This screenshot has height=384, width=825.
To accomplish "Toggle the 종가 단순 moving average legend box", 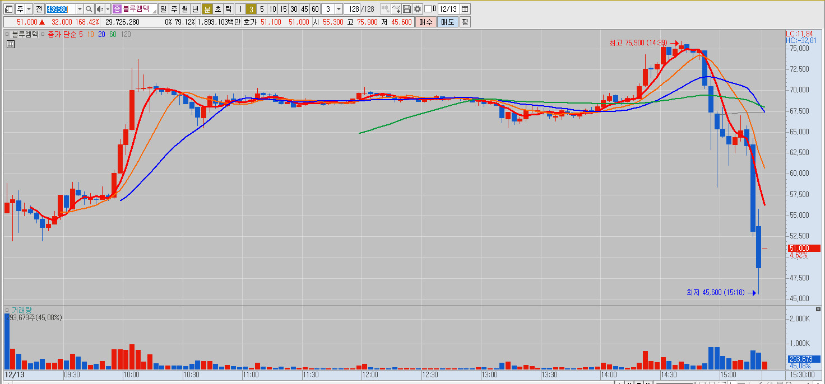I will click(43, 34).
